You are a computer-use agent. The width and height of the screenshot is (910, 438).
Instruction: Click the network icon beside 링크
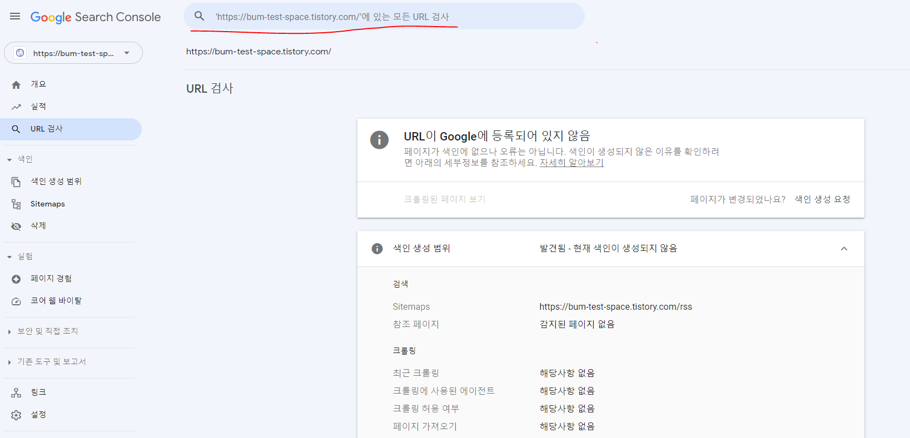(x=16, y=393)
